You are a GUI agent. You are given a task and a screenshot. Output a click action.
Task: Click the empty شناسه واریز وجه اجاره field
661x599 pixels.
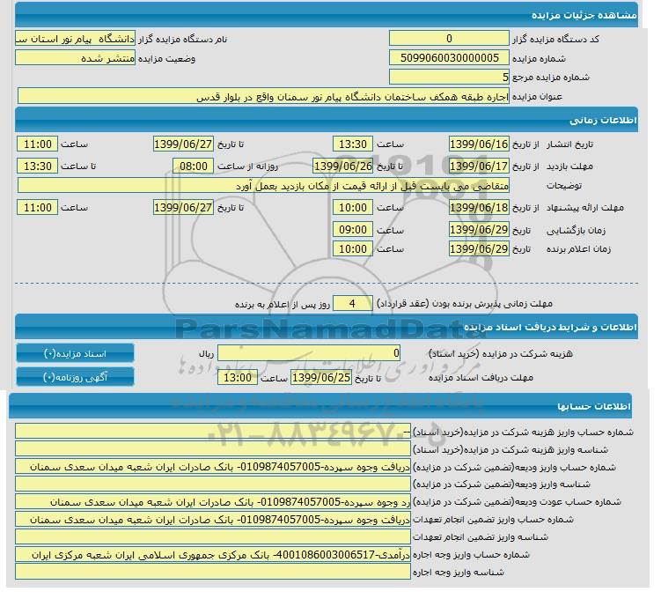coord(213,572)
